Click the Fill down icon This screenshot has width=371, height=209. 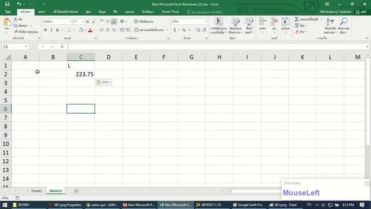tap(297, 26)
